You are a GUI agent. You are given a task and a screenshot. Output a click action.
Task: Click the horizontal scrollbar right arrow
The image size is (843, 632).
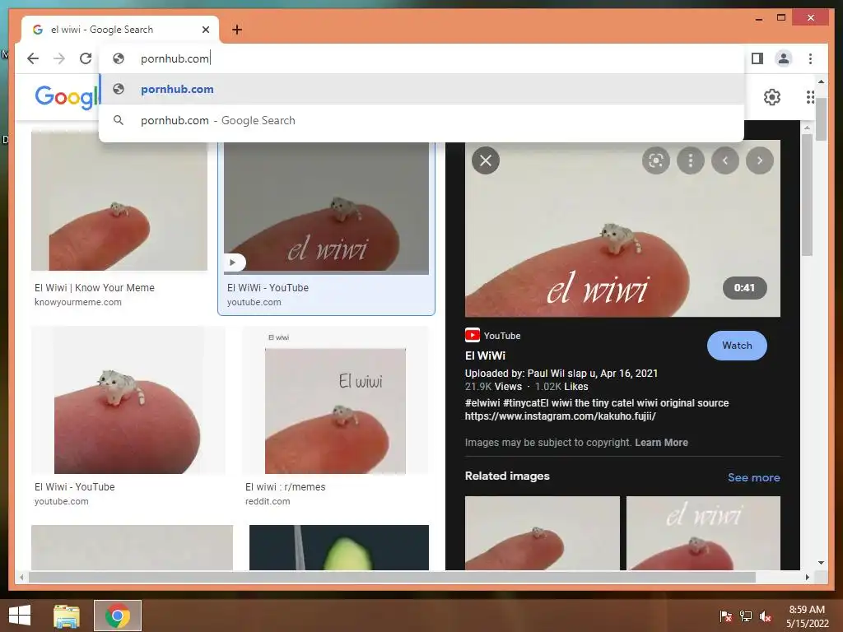[x=807, y=577]
